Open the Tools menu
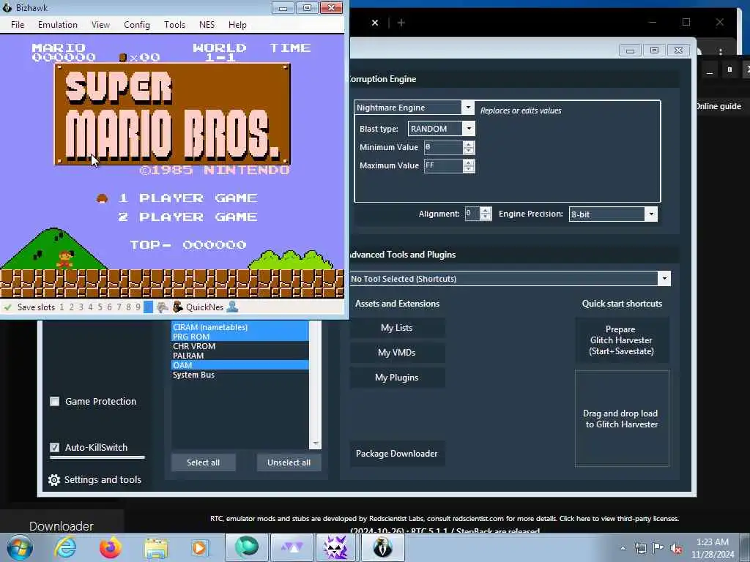This screenshot has width=750, height=562. coord(174,25)
